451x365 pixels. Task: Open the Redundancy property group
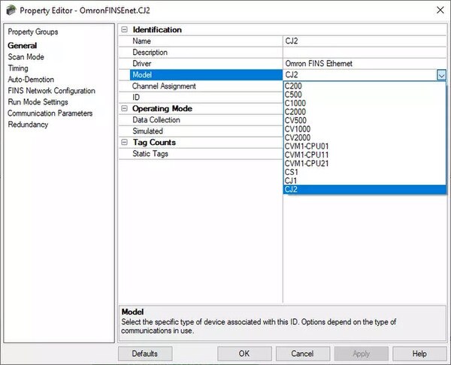tap(28, 125)
